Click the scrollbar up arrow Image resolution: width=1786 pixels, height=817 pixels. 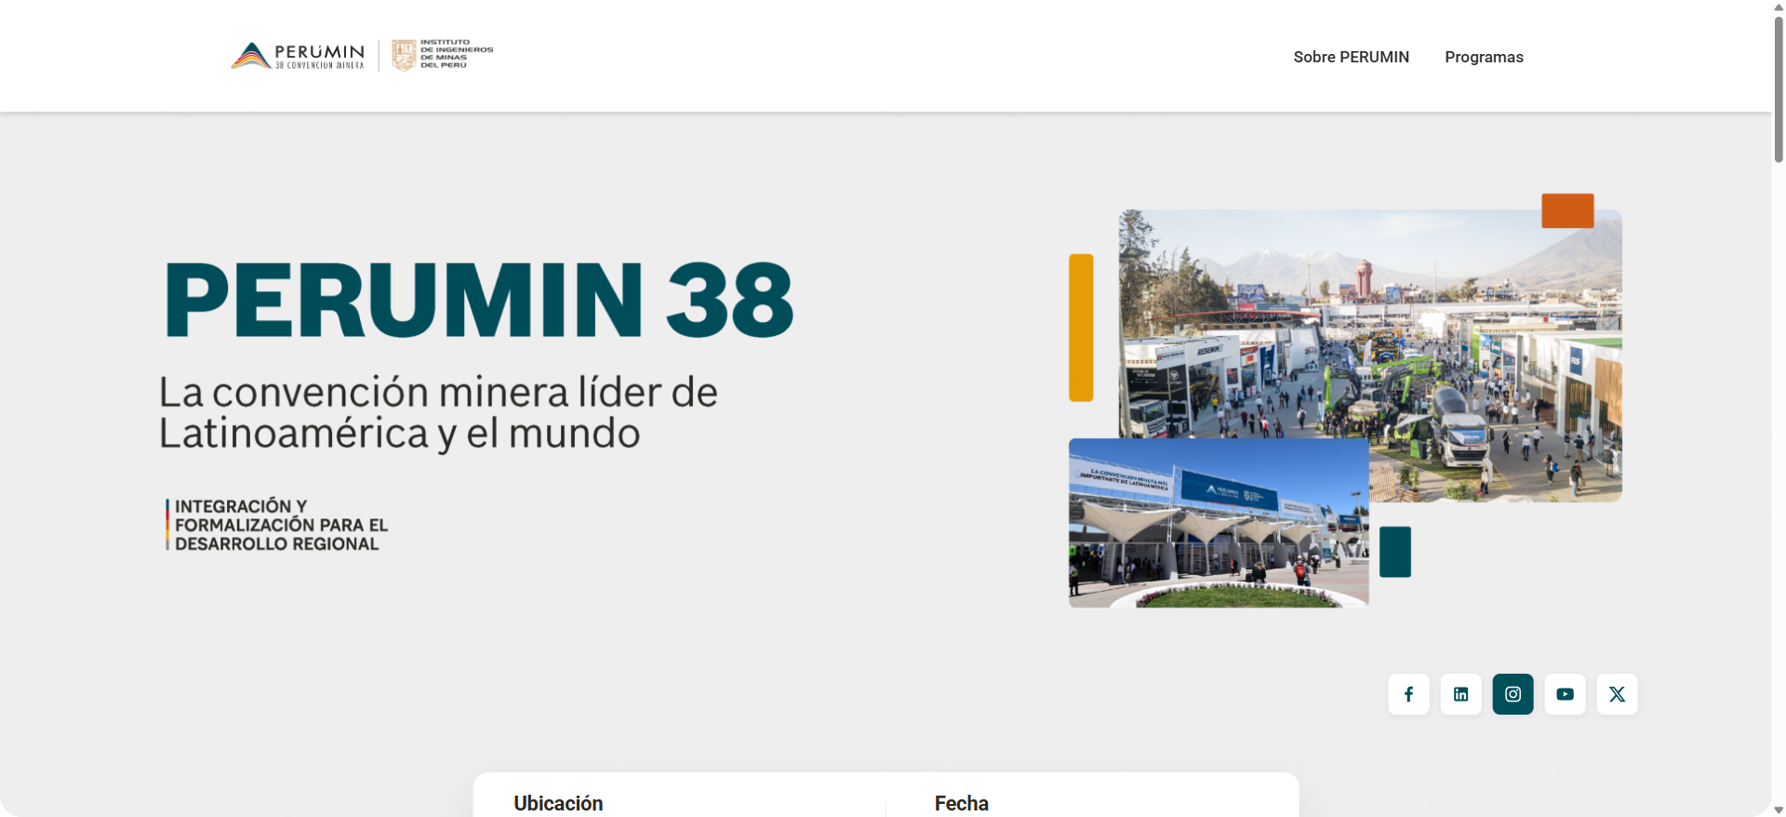1779,7
